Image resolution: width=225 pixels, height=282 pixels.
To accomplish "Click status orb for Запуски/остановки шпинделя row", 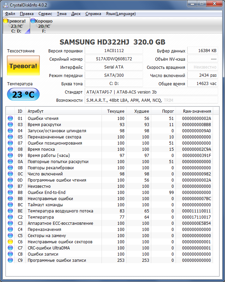I will 10,131.
